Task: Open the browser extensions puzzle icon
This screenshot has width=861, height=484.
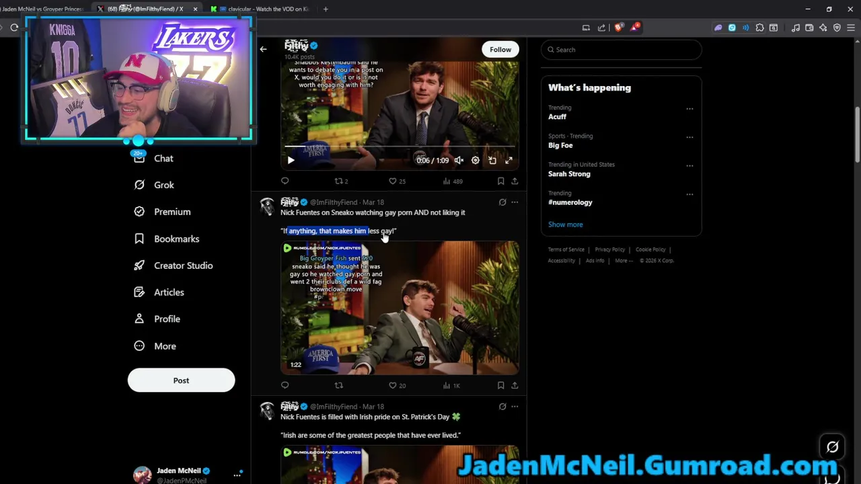Action: point(759,28)
